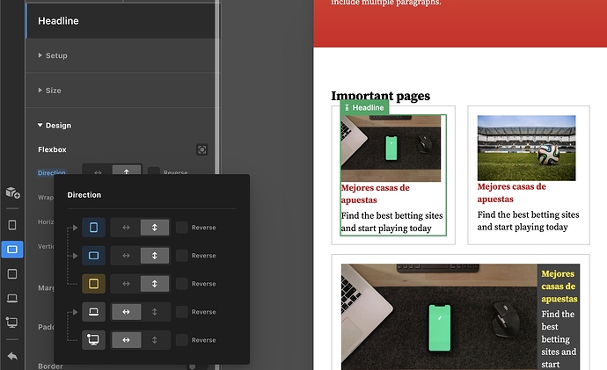Enable Reverse for laptop row
The image size is (607, 370).
click(182, 312)
